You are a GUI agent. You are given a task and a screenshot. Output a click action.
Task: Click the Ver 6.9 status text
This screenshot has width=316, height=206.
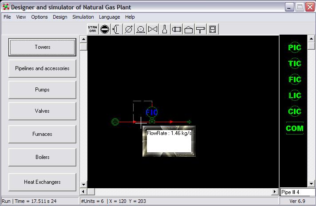coord(297,201)
